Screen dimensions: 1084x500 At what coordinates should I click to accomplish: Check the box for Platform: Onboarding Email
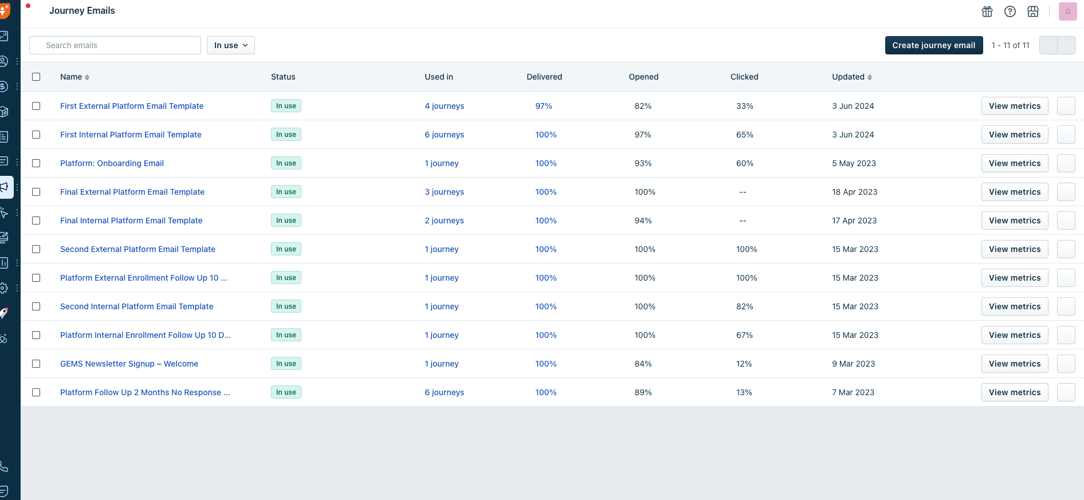click(x=36, y=163)
